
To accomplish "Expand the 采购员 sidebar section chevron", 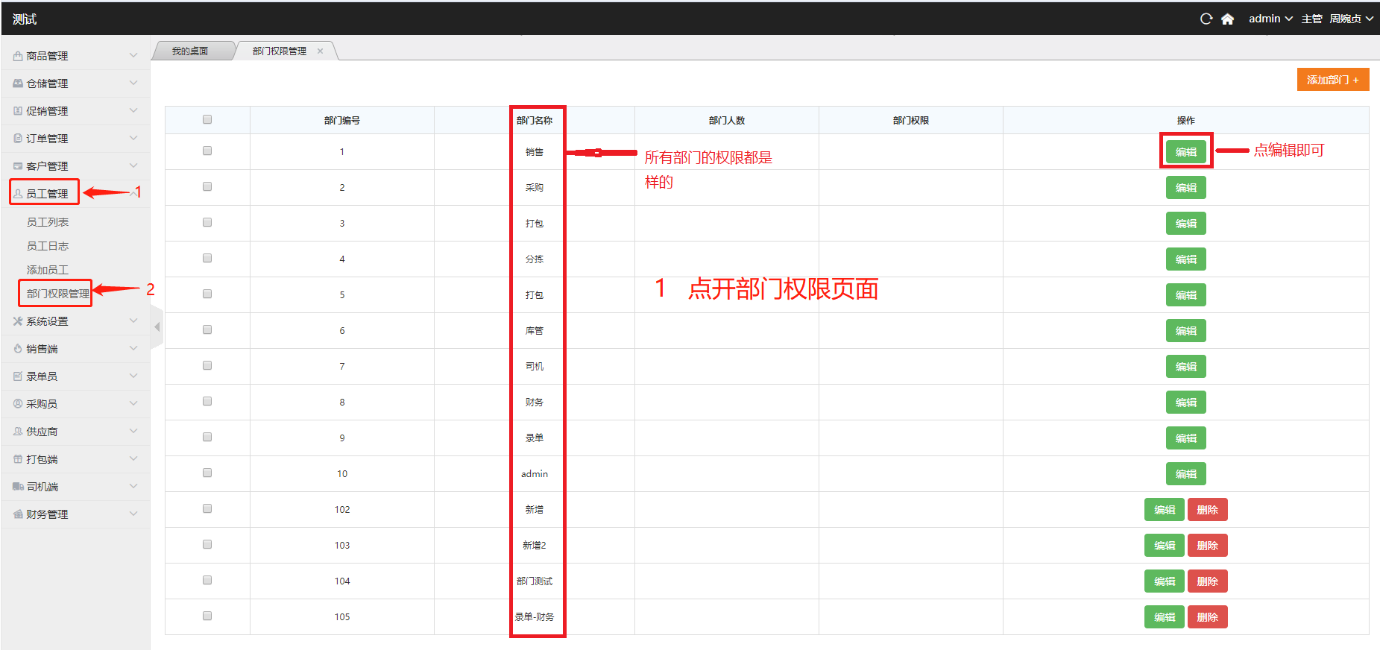I will (x=133, y=403).
